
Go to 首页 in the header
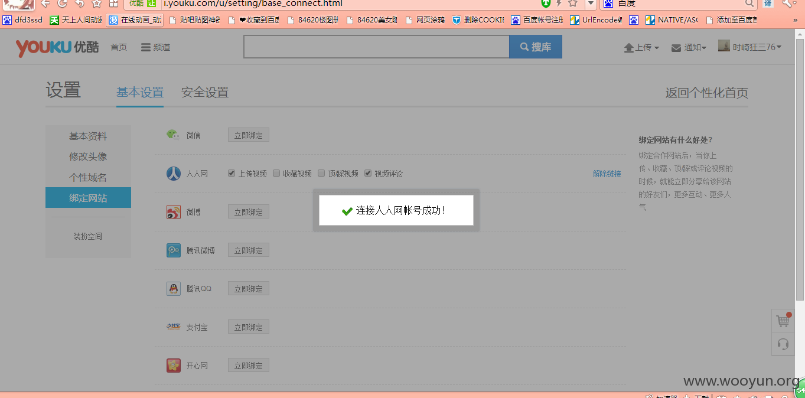click(x=119, y=47)
